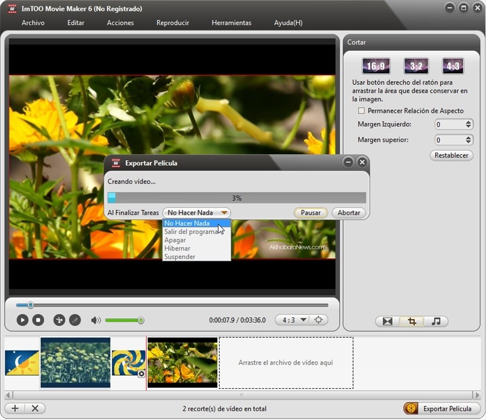
Task: Click the export progress bar
Action: point(237,198)
